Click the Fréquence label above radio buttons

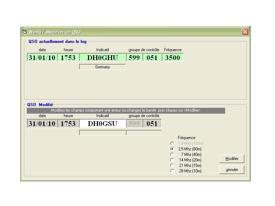186,138
